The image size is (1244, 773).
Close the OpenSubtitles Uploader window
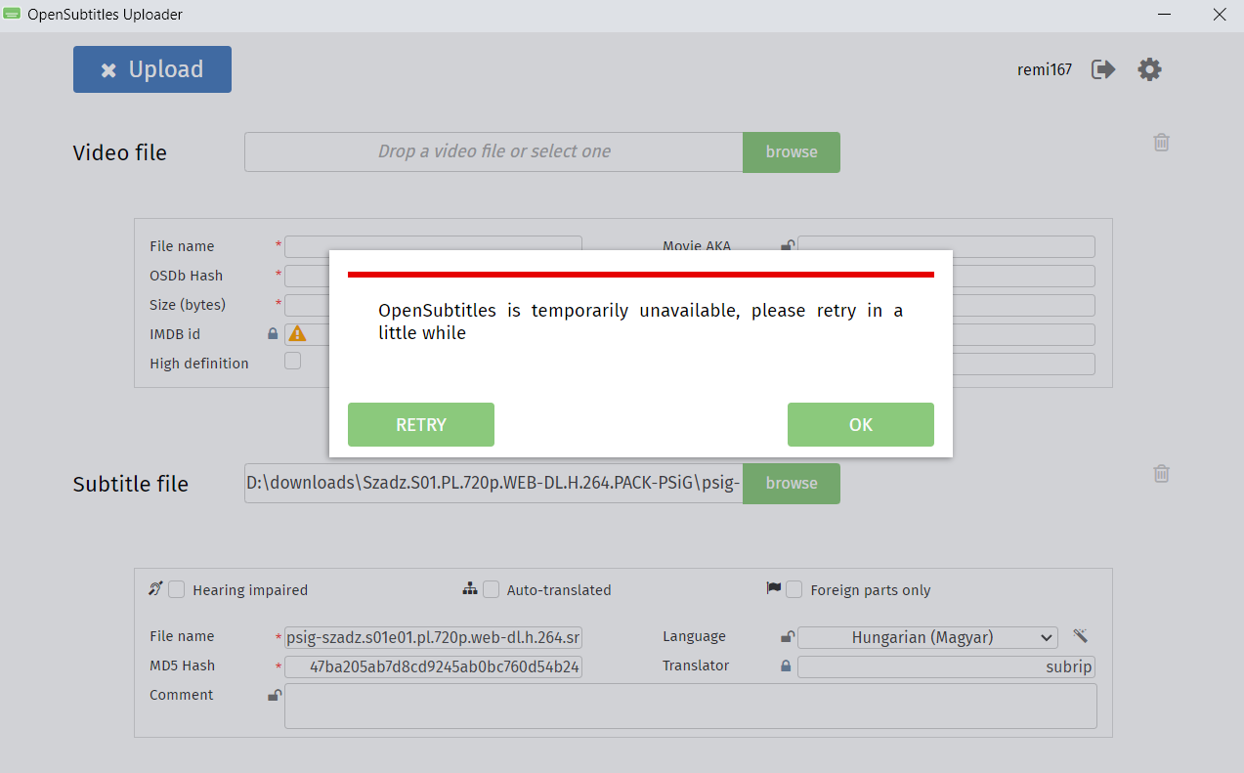[x=1219, y=15]
